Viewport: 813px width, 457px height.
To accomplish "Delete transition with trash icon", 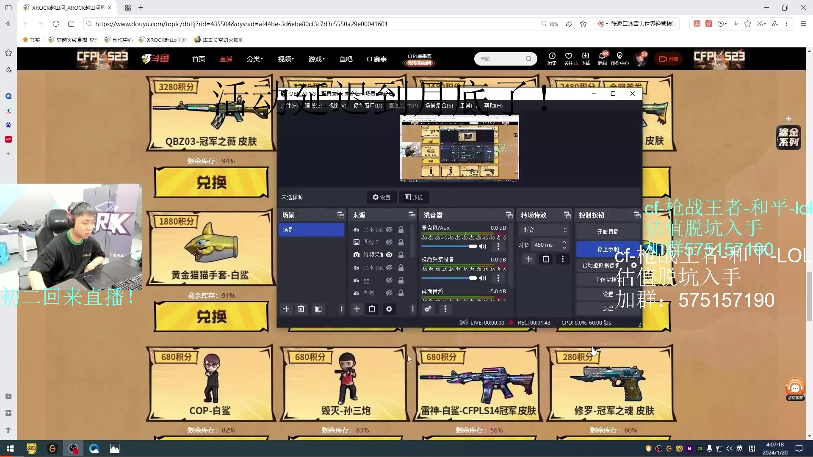I will [546, 259].
